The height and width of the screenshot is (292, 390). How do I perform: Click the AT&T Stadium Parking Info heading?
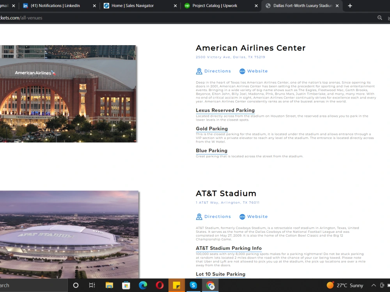coord(229,248)
